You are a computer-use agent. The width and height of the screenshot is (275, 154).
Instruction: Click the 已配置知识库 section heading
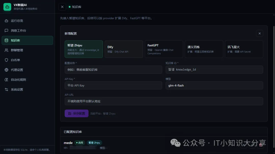click(73, 132)
